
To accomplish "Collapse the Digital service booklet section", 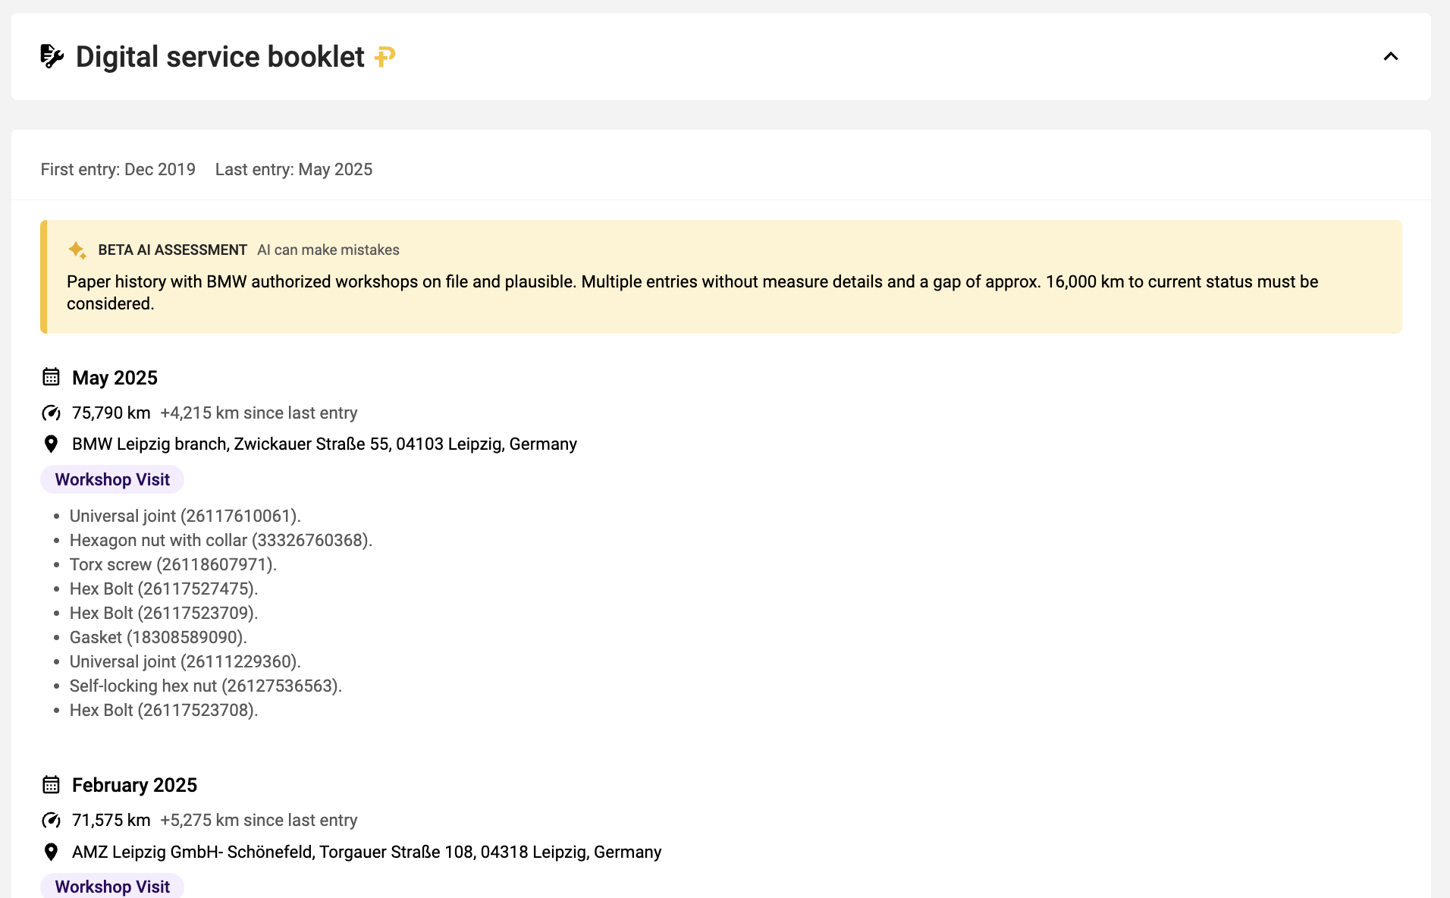I will (x=1390, y=57).
